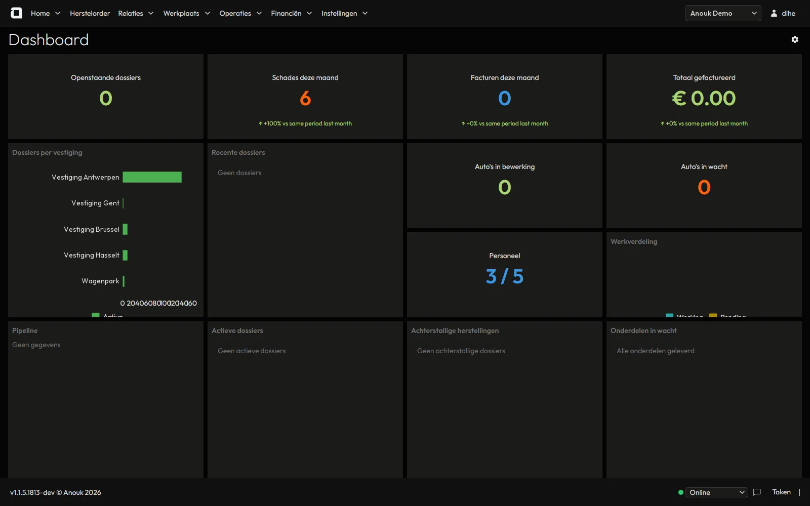
Task: Open the chat message icon in footer
Action: (x=757, y=492)
